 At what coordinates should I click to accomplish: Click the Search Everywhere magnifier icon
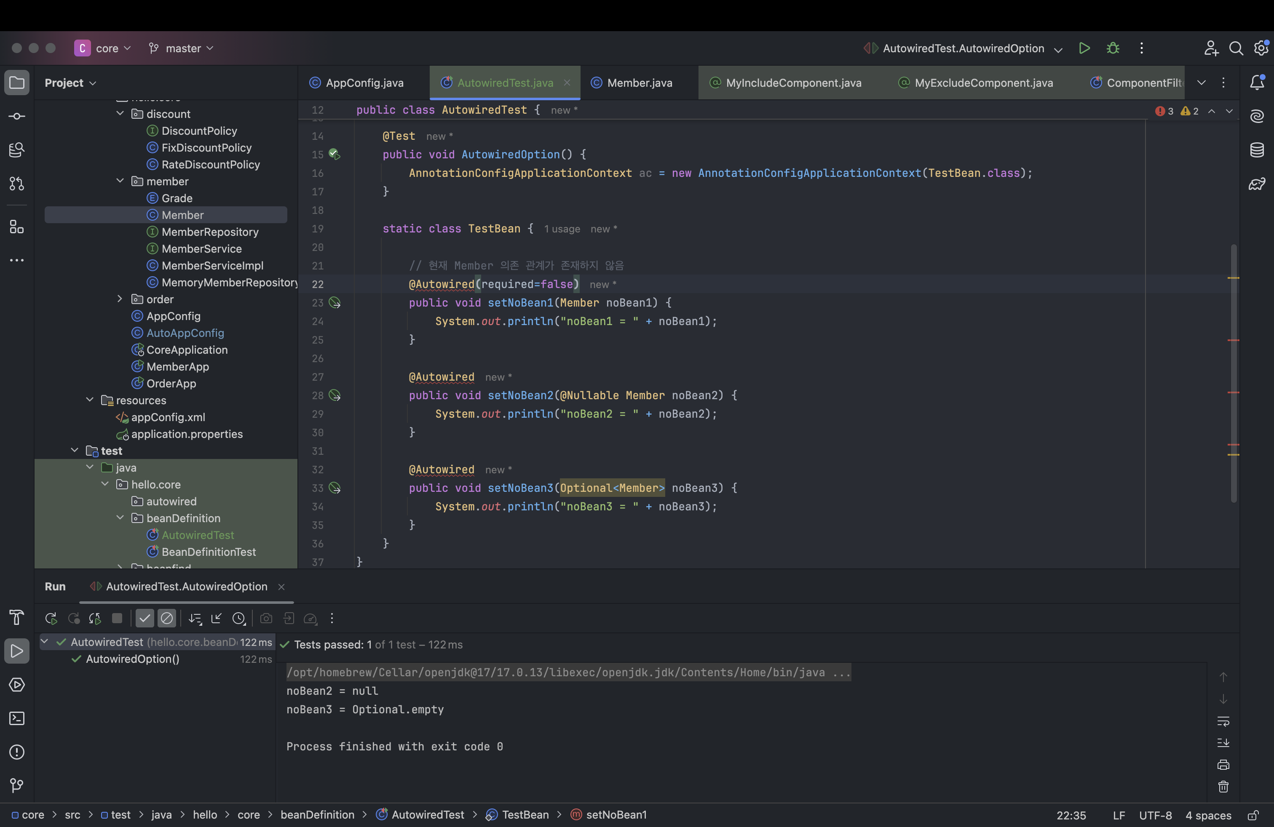pyautogui.click(x=1236, y=48)
